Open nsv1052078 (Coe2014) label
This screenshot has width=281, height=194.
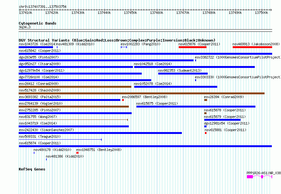coord(153,84)
